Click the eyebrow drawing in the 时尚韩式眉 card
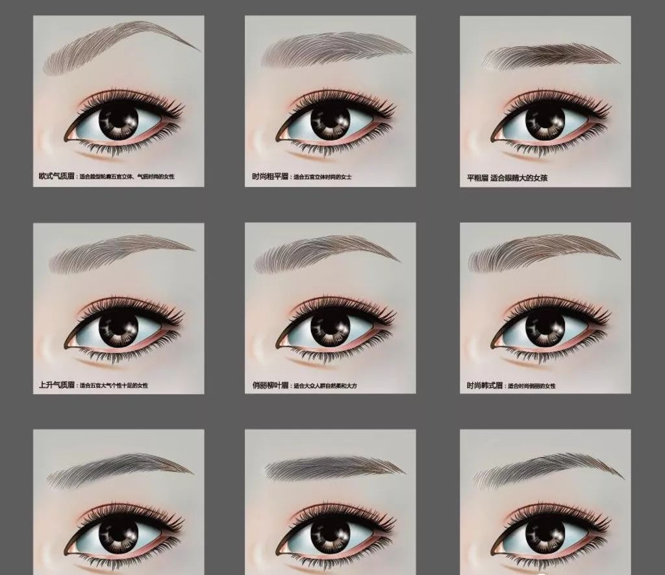 [x=542, y=252]
